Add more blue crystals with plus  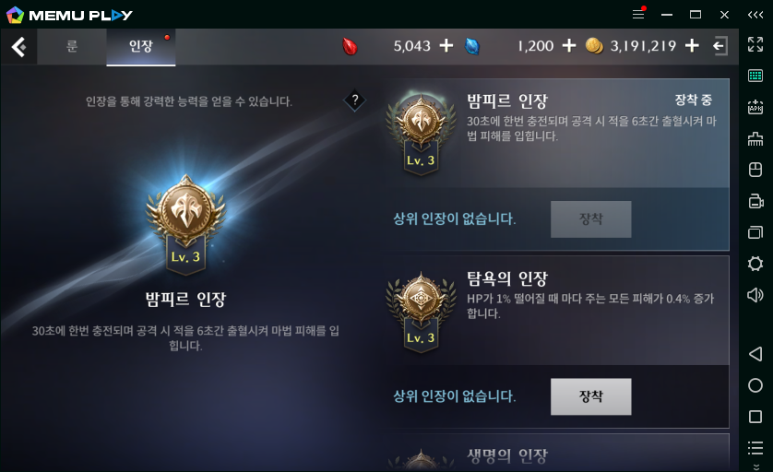tap(569, 46)
